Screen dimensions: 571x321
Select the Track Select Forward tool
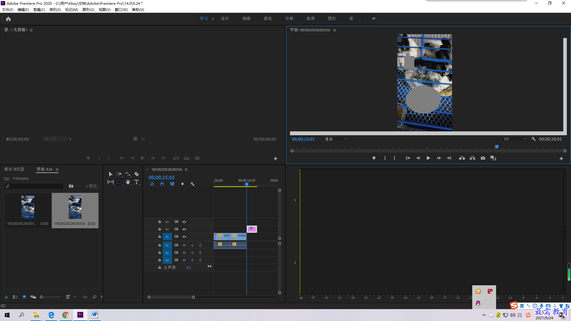[x=119, y=174]
